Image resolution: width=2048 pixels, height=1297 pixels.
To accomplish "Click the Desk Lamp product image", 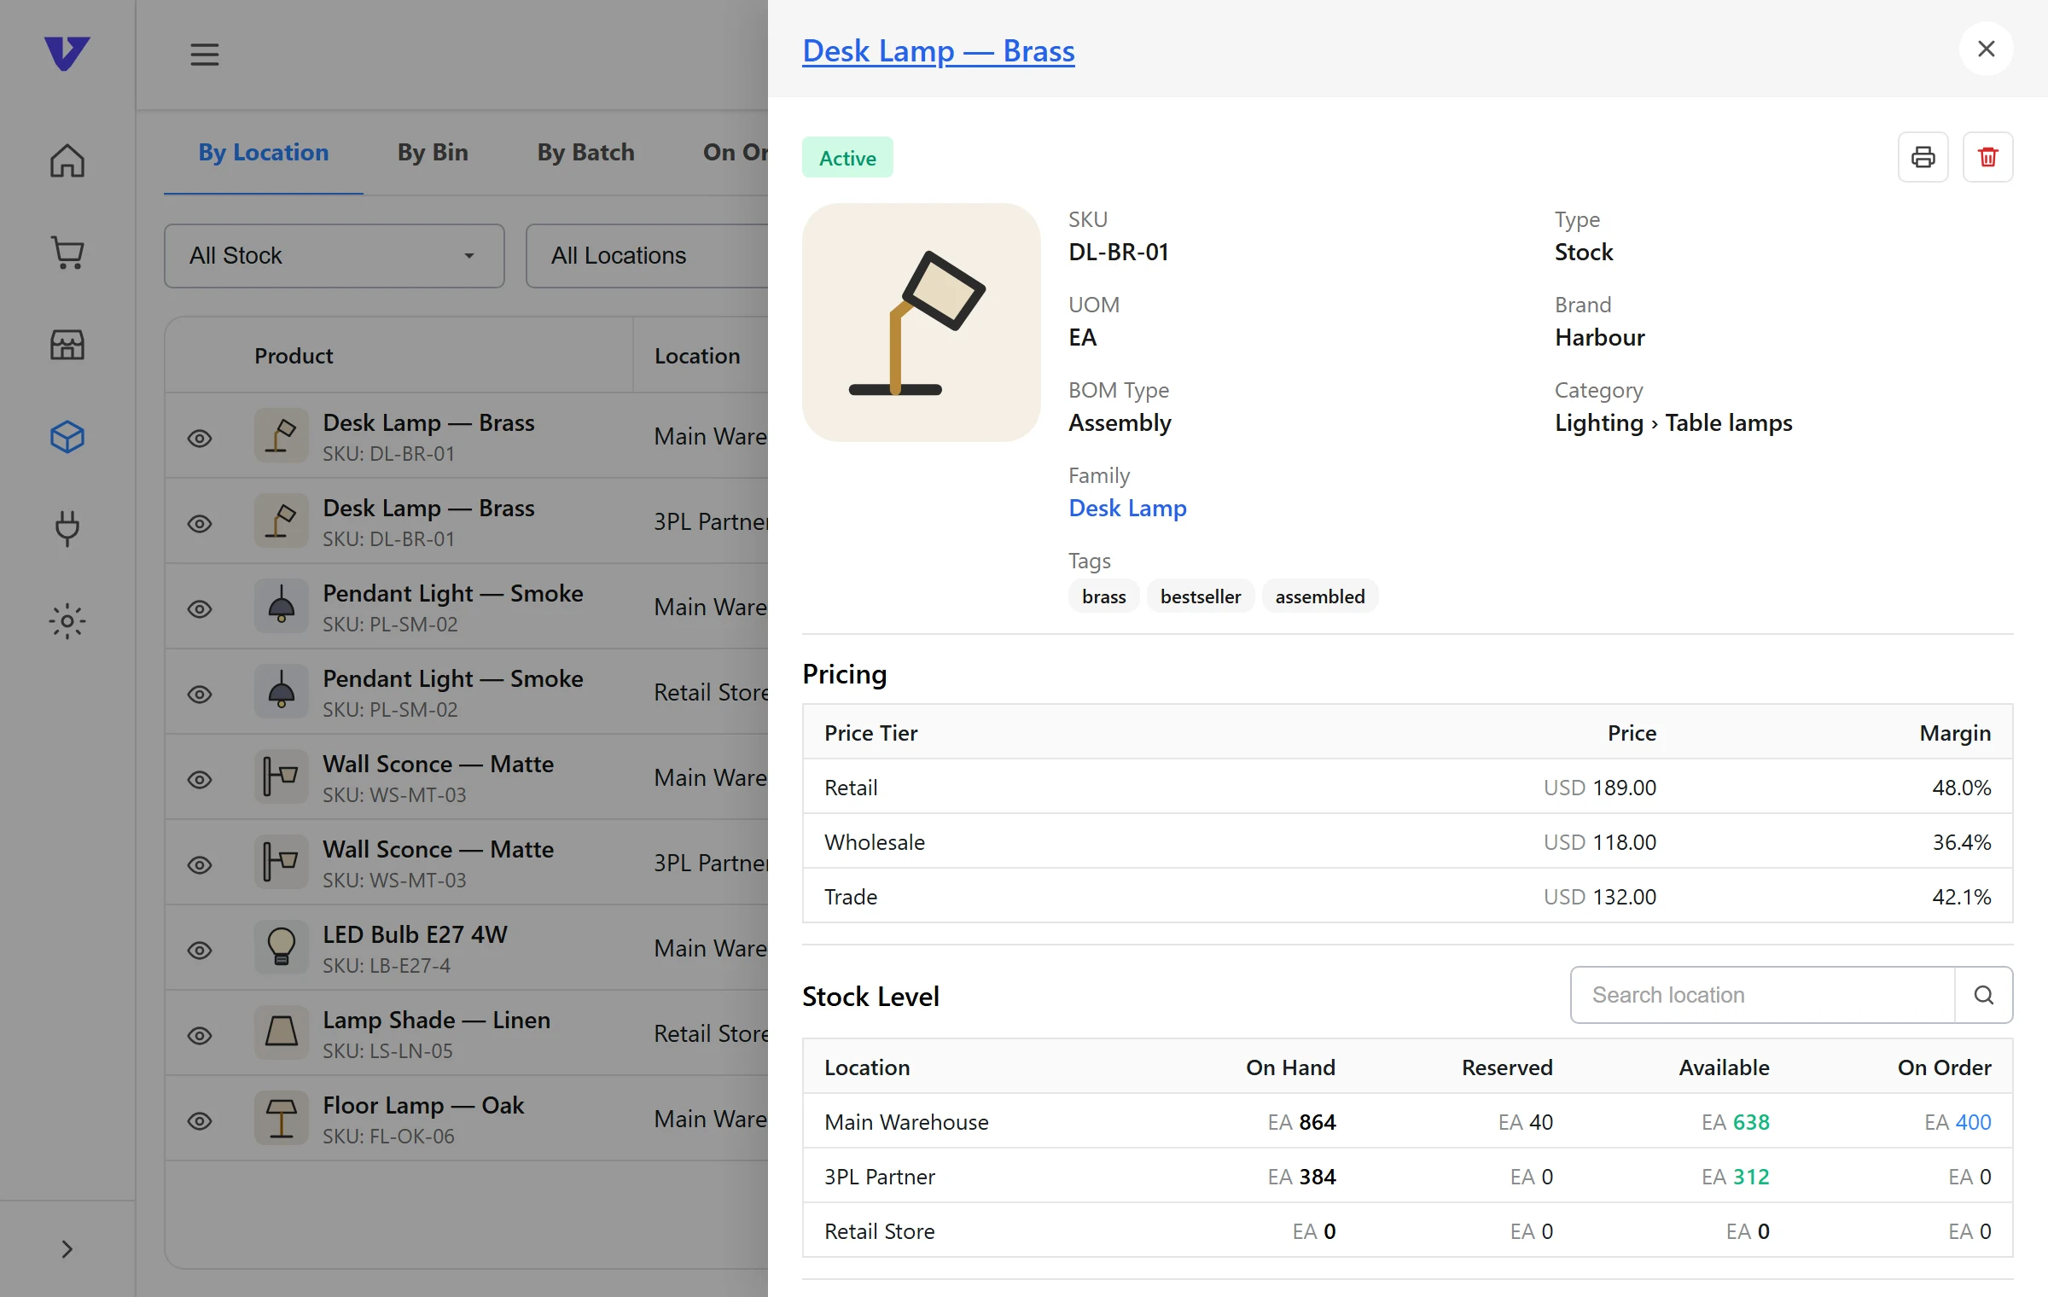I will coord(922,323).
